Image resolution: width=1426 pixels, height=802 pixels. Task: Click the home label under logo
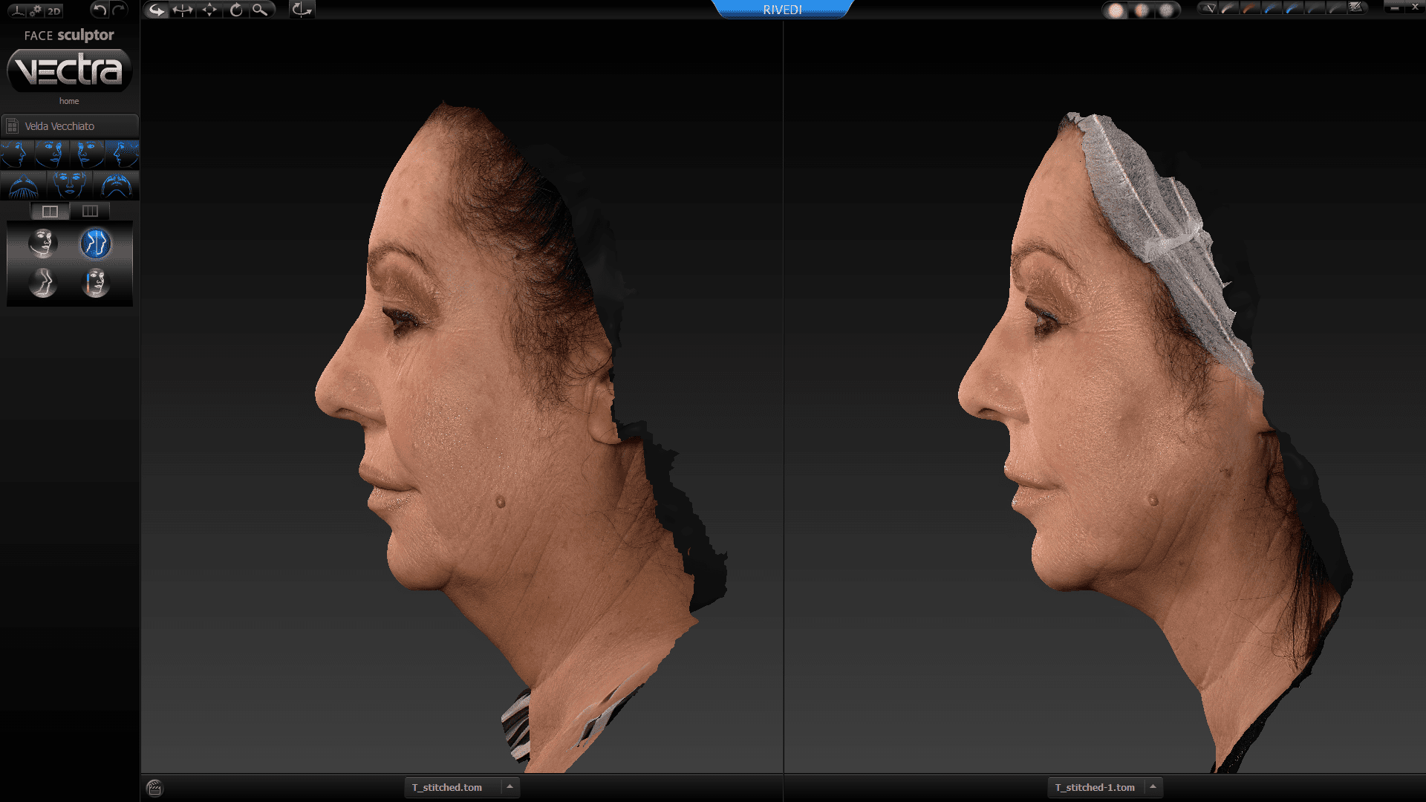[x=69, y=101]
